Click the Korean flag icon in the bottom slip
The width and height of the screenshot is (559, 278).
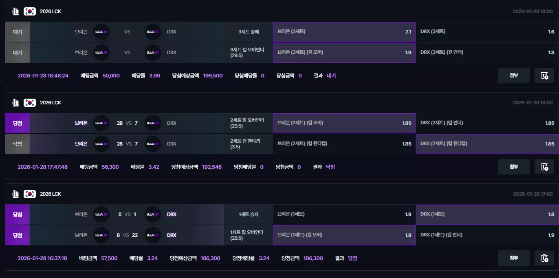(30, 194)
